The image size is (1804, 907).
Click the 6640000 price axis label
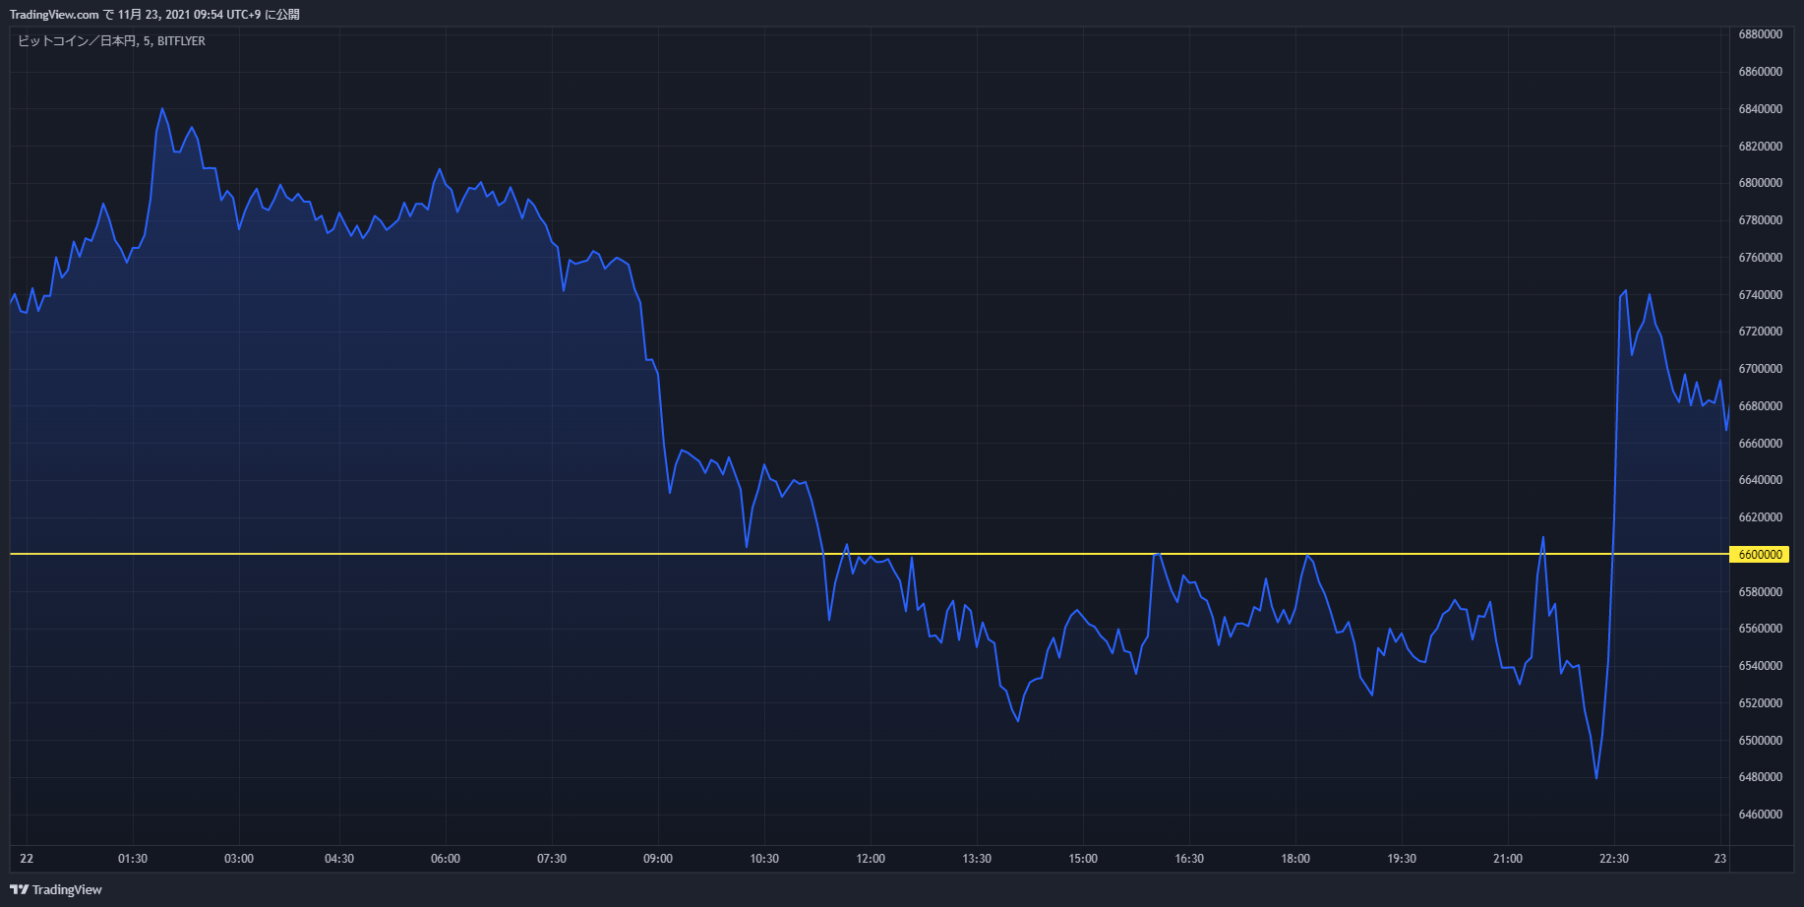[x=1760, y=480]
